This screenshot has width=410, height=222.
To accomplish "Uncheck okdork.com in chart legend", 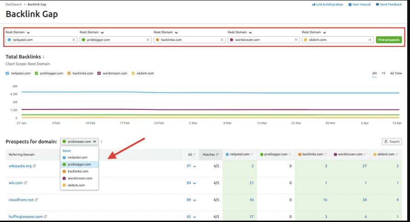I will (133, 74).
